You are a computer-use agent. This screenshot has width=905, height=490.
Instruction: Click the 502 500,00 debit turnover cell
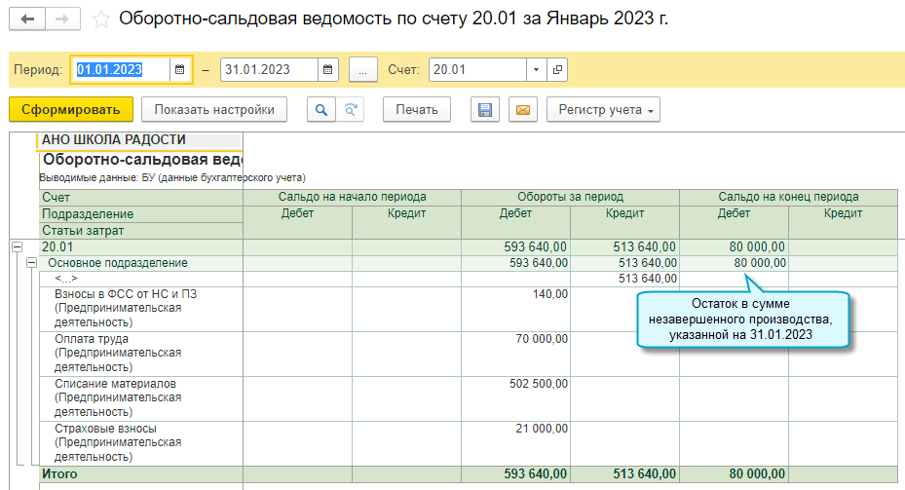(x=515, y=397)
